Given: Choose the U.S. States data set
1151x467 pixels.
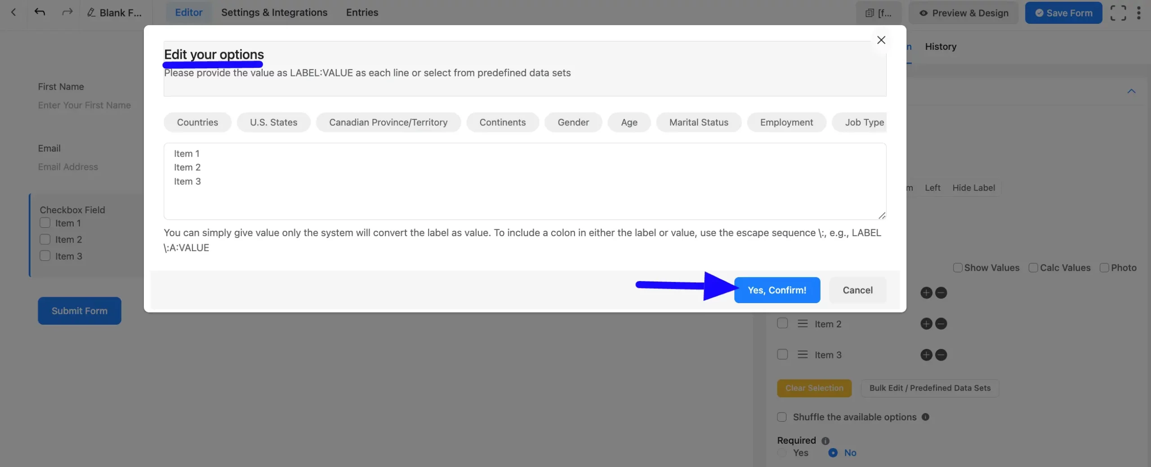Looking at the screenshot, I should coord(273,122).
